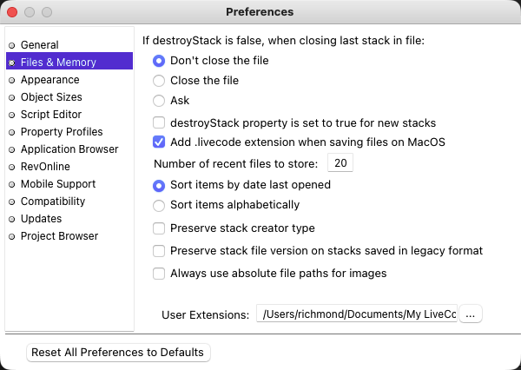Select the Ask radio button
Image resolution: width=521 pixels, height=370 pixels.
(159, 100)
